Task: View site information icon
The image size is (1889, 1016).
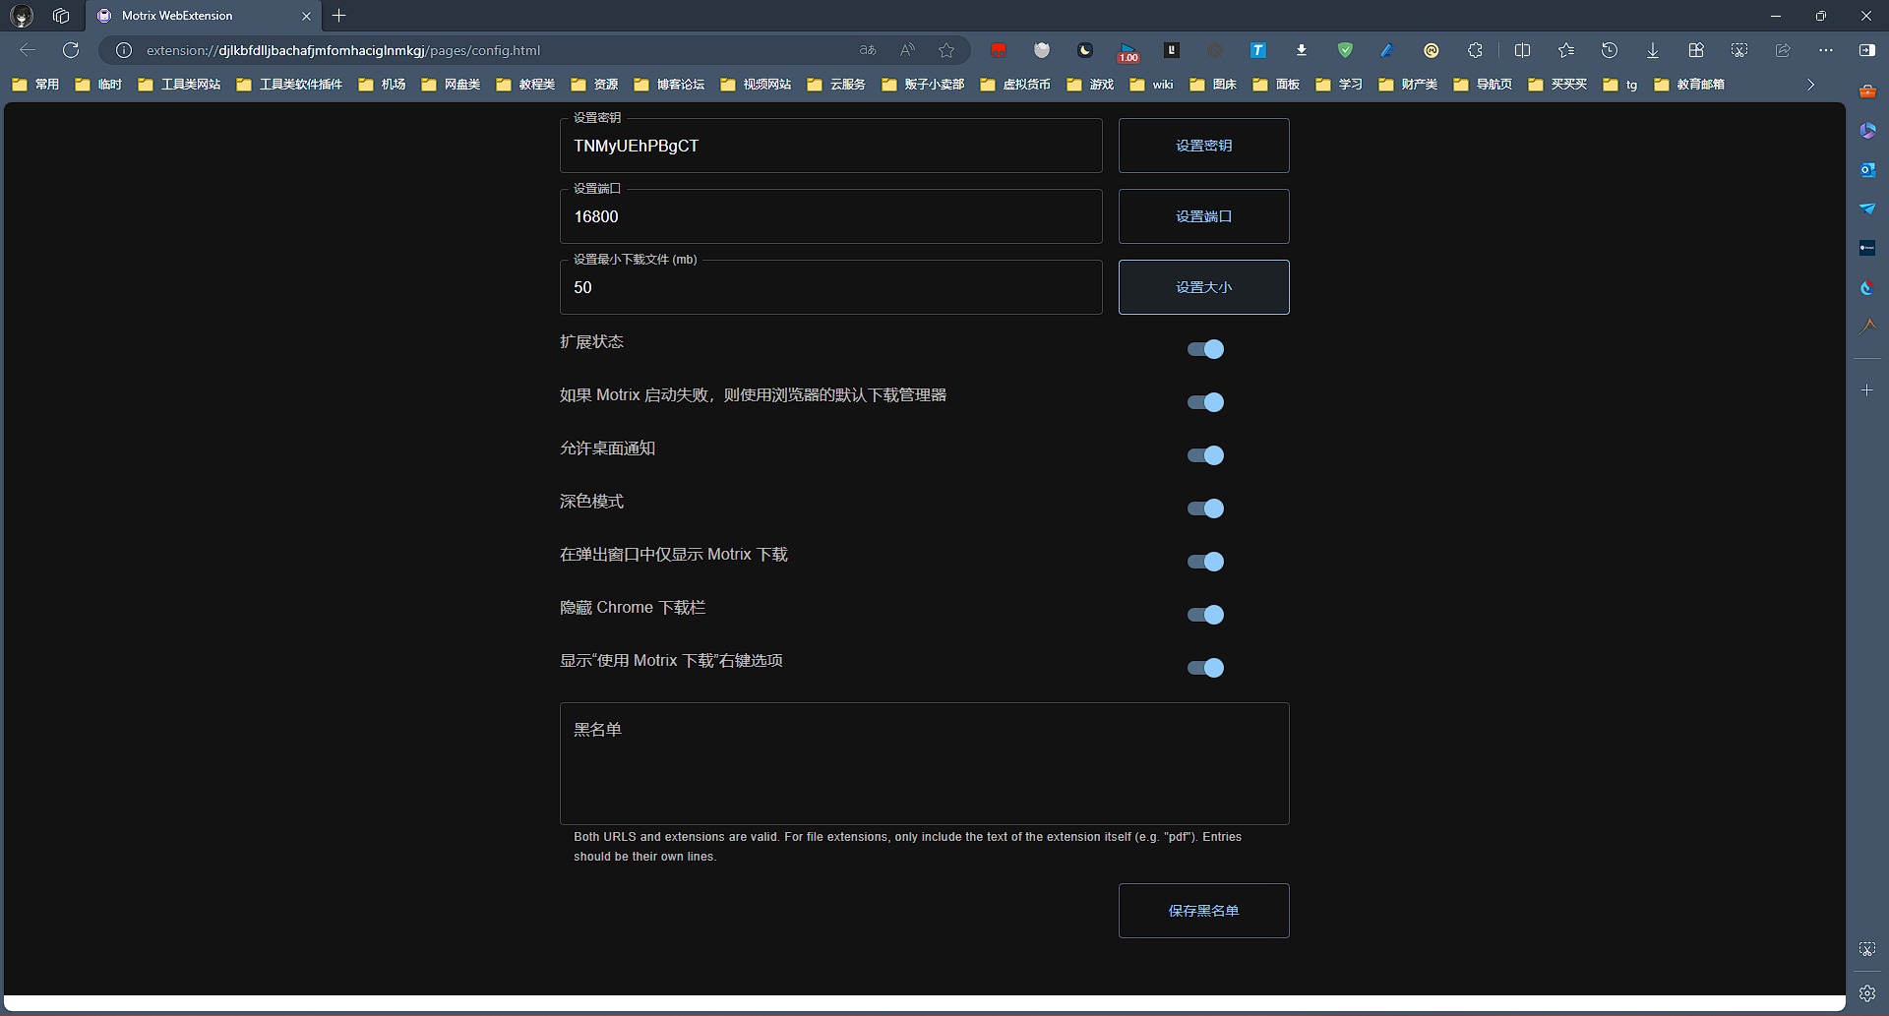Action: tap(124, 50)
